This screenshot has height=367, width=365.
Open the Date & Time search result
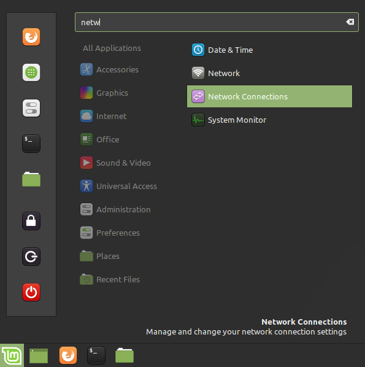pos(269,50)
